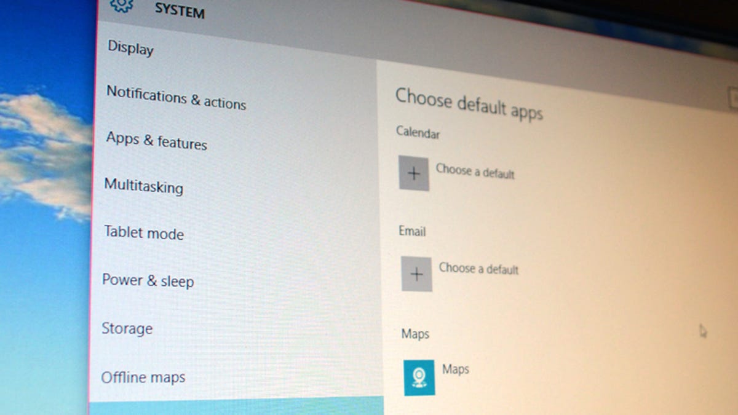Select Storage in the sidebar
The image size is (738, 415).
click(127, 328)
